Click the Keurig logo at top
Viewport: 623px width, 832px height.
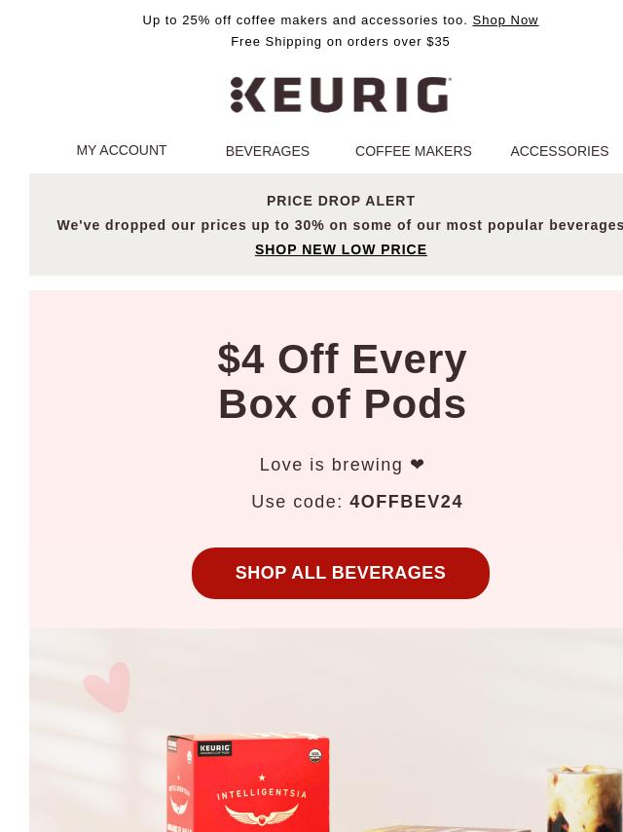click(x=341, y=95)
